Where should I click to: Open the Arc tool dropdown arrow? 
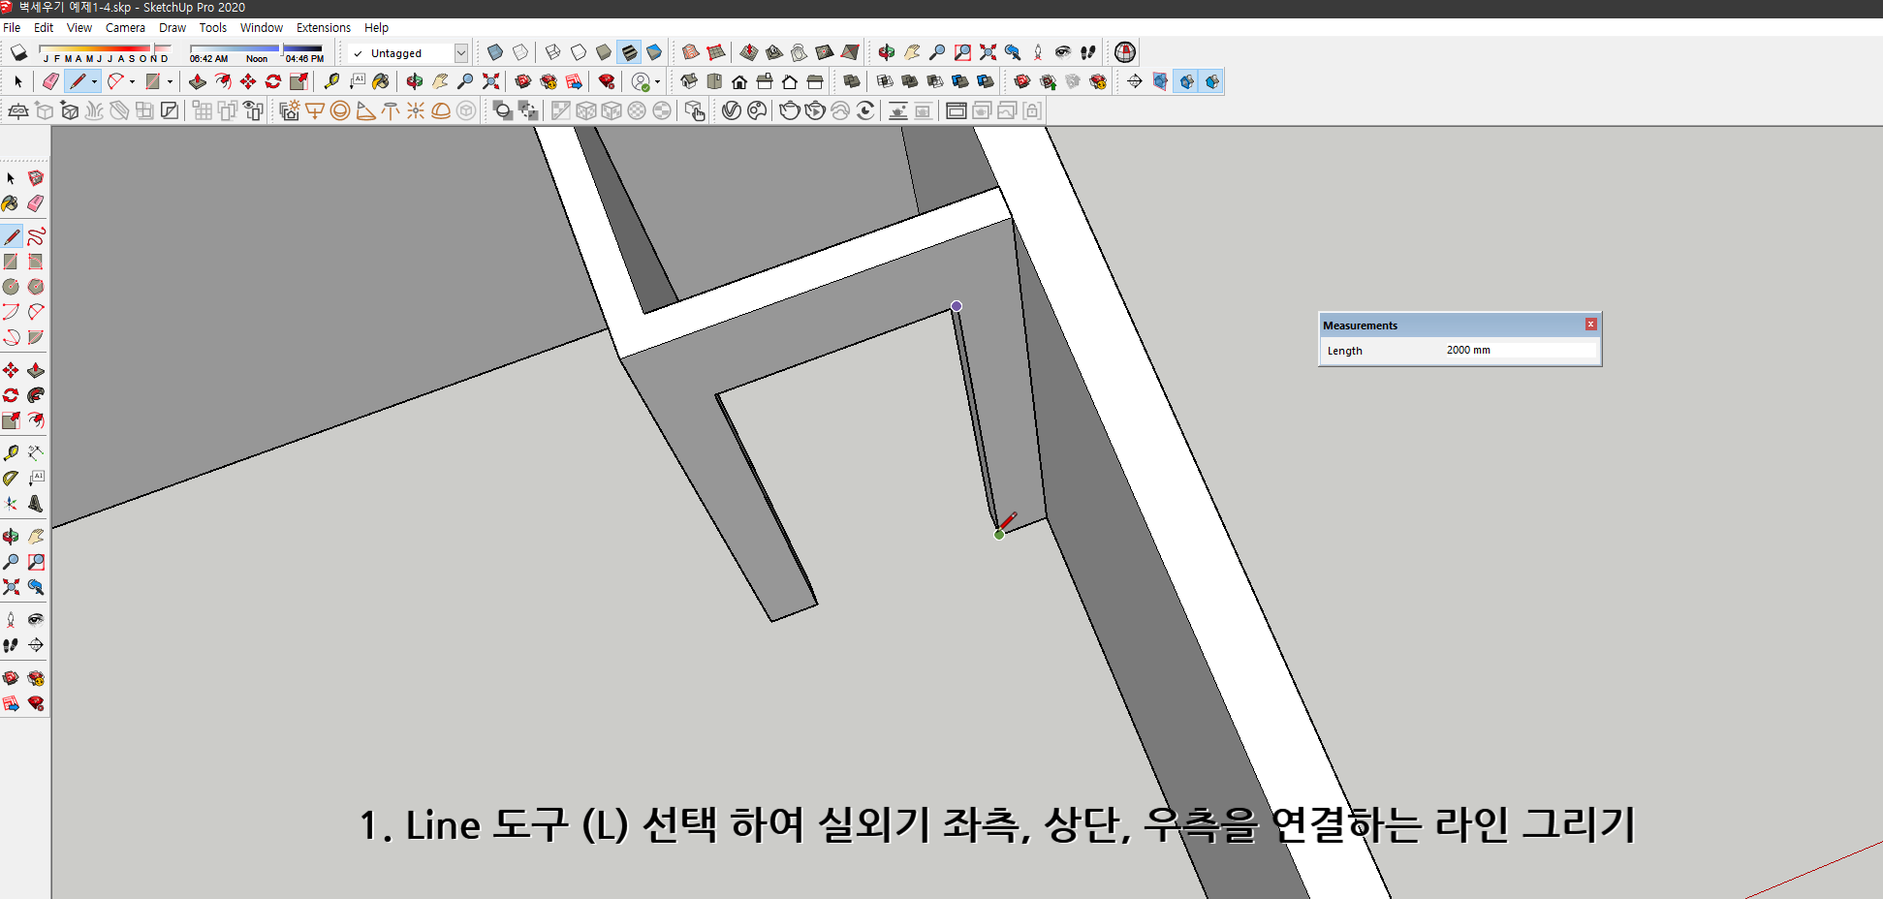[132, 82]
